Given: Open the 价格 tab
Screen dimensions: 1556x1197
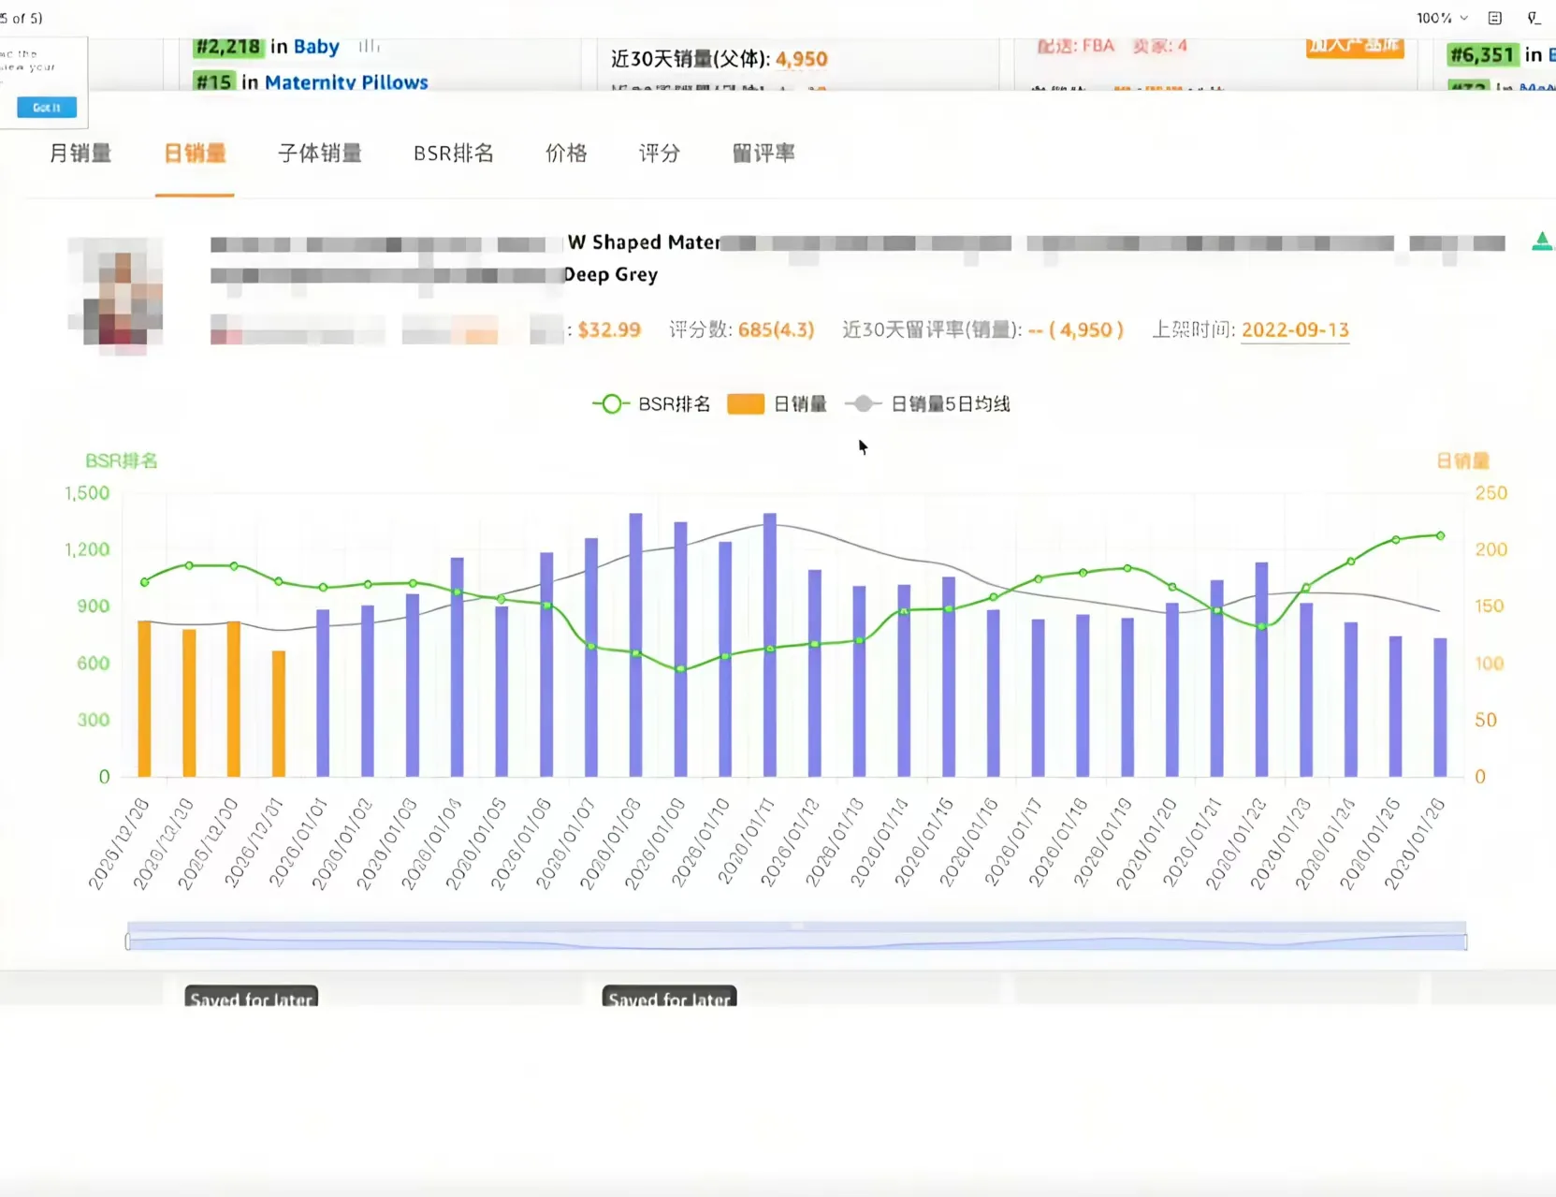Looking at the screenshot, I should pyautogui.click(x=566, y=153).
